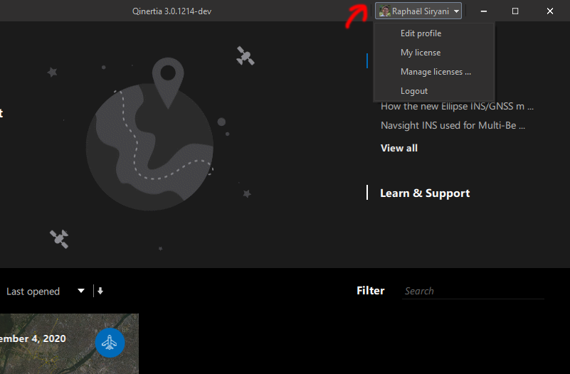Click the View all news link
Viewport: 570px width, 374px height.
pos(399,148)
